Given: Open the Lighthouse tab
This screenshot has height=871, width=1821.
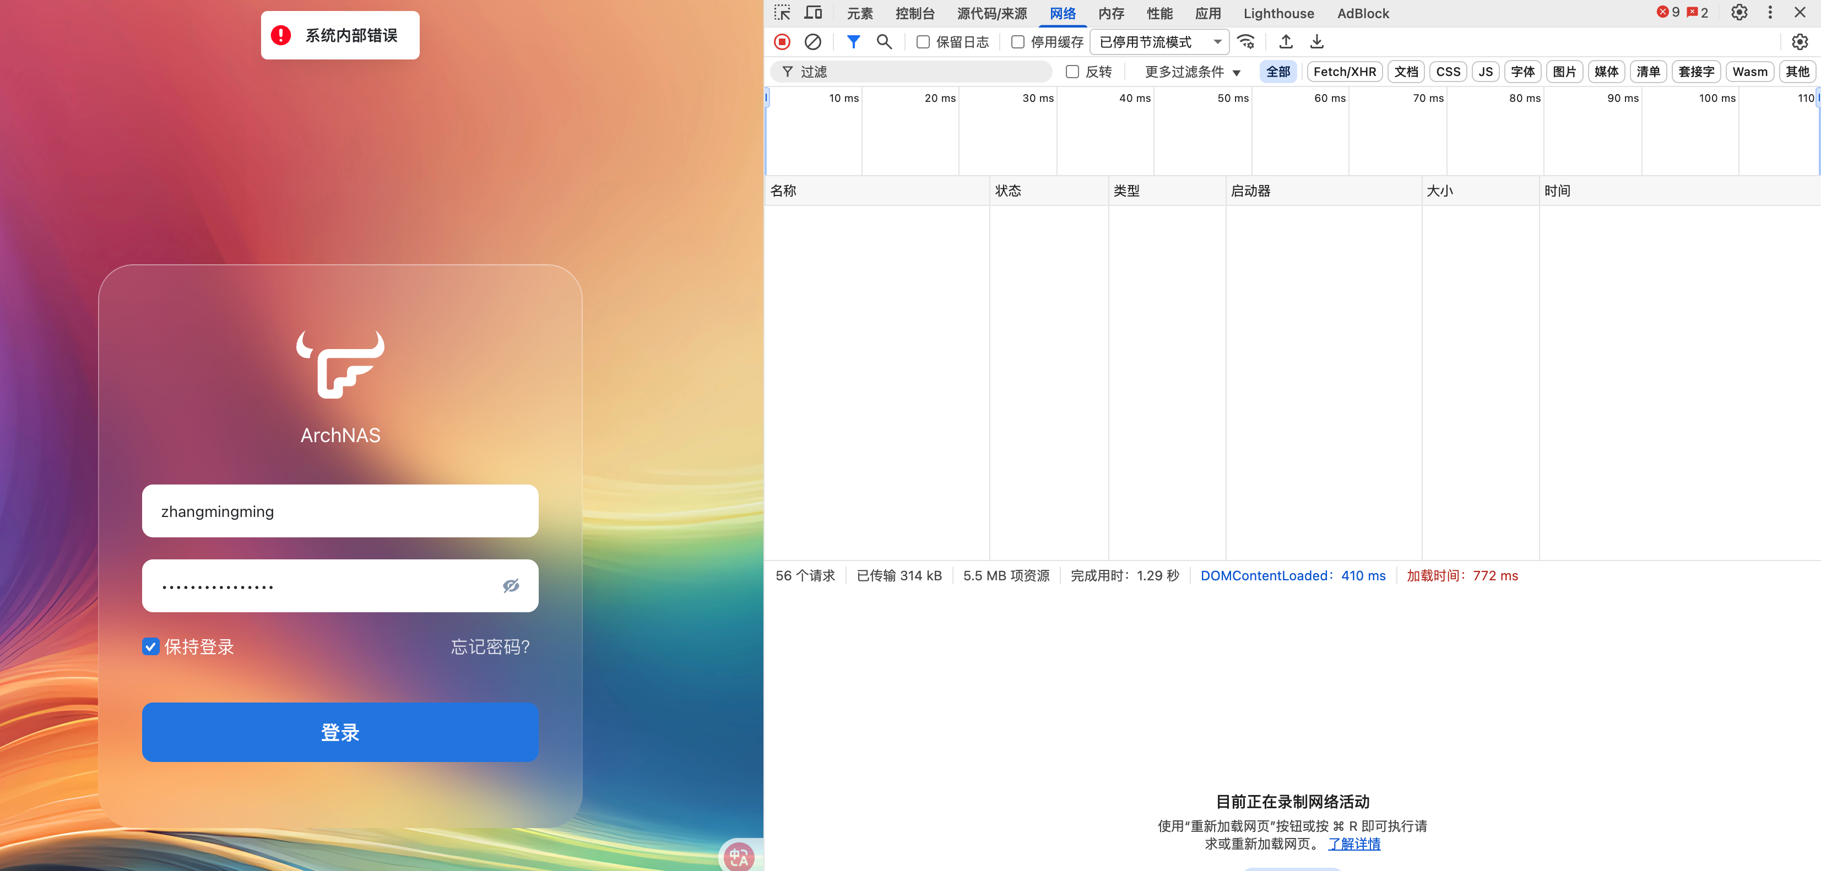Looking at the screenshot, I should pyautogui.click(x=1278, y=13).
